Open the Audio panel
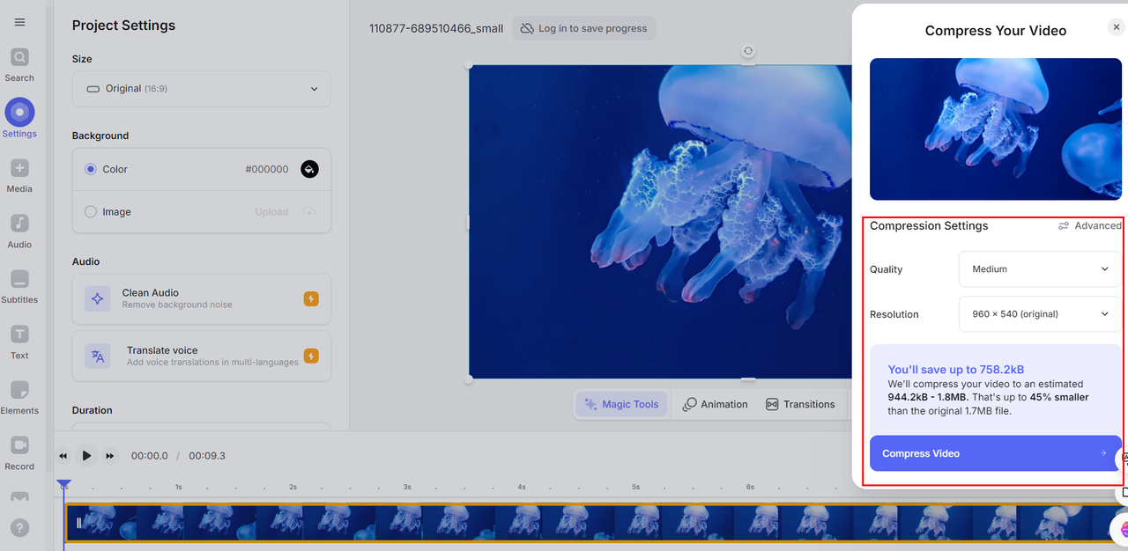 (19, 231)
